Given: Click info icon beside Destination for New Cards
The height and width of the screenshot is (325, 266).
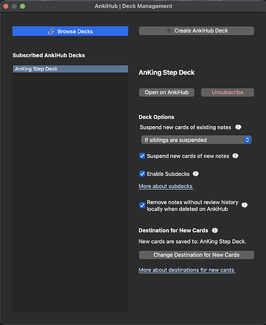Looking at the screenshot, I should (215, 230).
